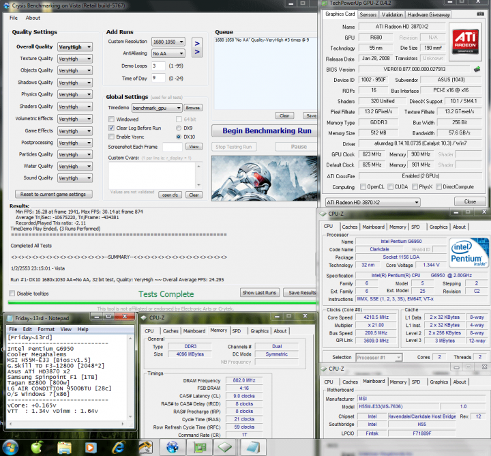This screenshot has width=491, height=456.
Task: Toggle the PhysX checkbox in GPU-Z
Action: (415, 187)
